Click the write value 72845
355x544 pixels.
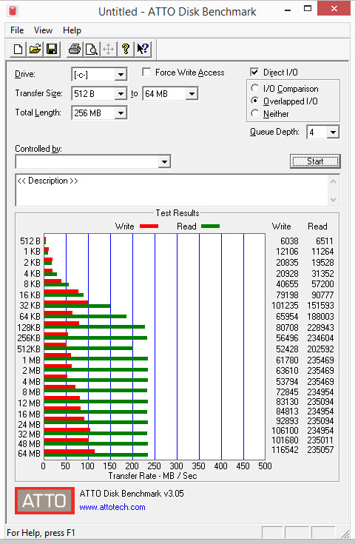pyautogui.click(x=287, y=392)
